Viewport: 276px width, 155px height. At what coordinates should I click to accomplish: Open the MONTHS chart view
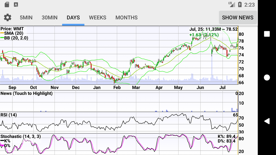point(126,18)
